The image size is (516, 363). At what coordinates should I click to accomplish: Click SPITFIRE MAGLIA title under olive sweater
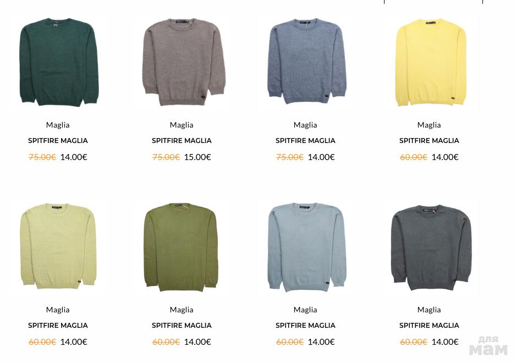[x=182, y=326]
